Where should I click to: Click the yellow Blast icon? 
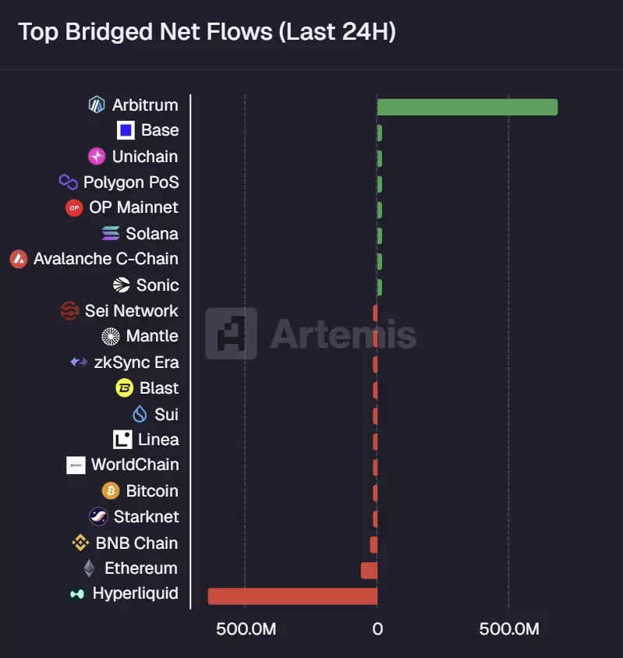click(x=124, y=387)
